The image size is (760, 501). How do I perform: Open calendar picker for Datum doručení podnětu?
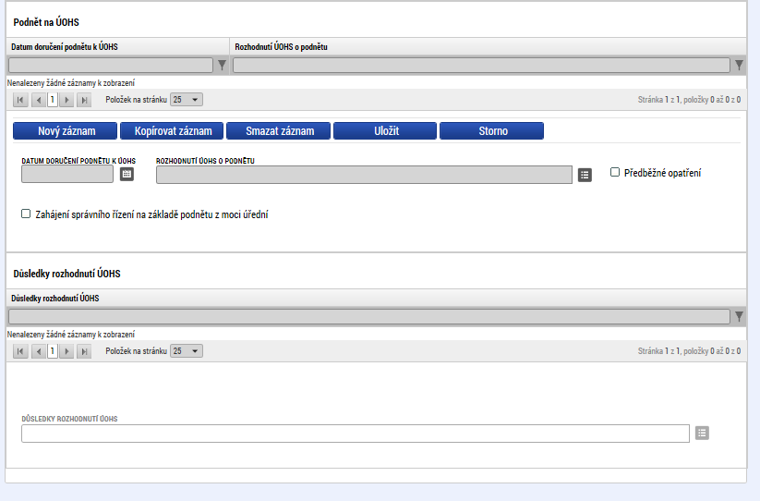click(x=127, y=174)
